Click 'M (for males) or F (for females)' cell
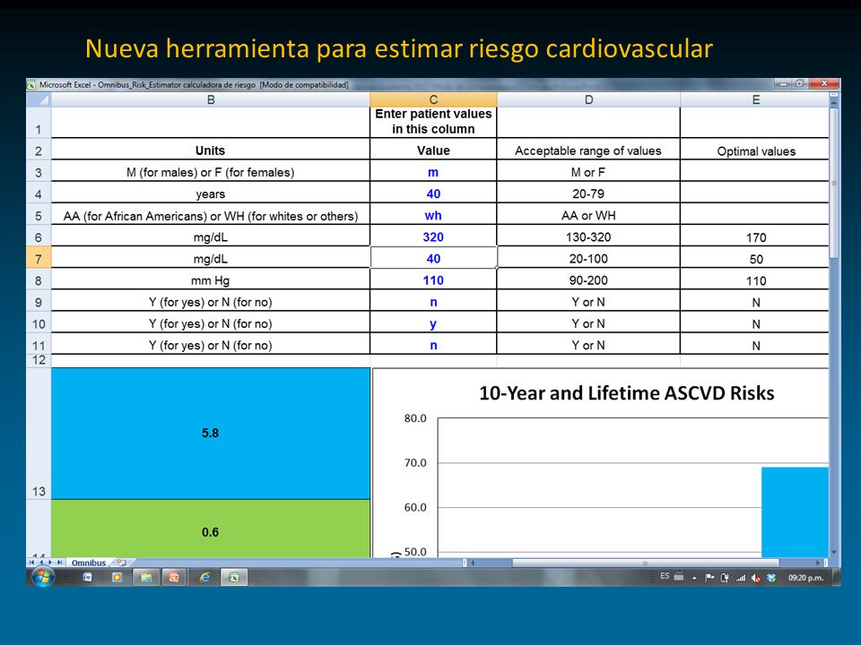 click(x=210, y=172)
